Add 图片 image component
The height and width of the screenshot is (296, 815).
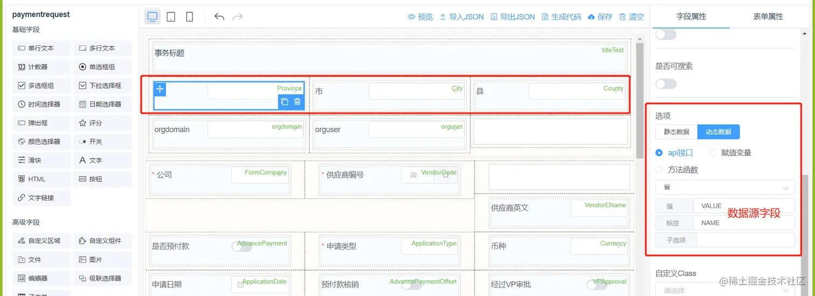point(102,259)
